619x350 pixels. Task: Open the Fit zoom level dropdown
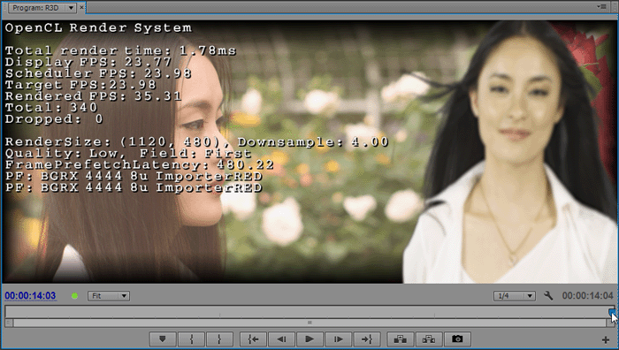(109, 296)
